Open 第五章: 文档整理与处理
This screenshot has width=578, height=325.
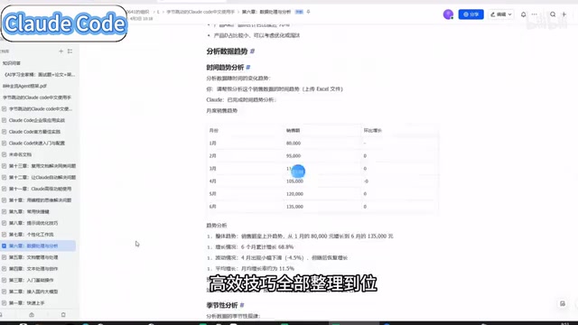pyautogui.click(x=33, y=257)
